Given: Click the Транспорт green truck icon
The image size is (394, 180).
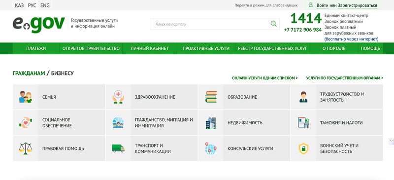Looking at the screenshot, I should tap(118, 148).
